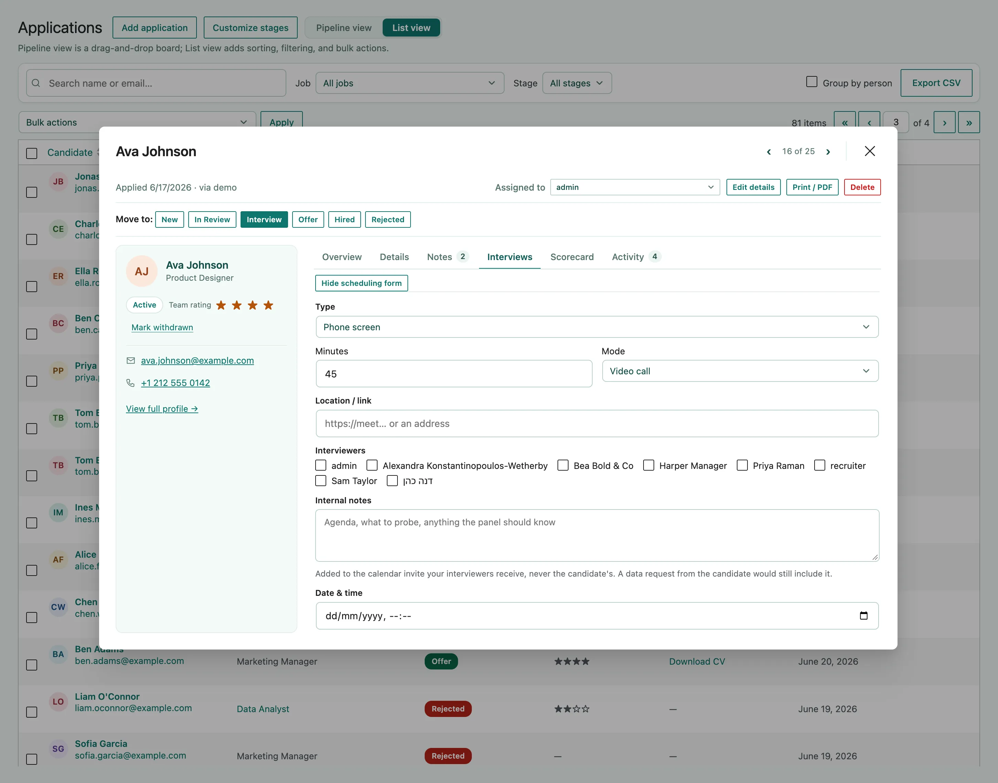998x783 pixels.
Task: Check the admin interviewer checkbox
Action: [x=321, y=465]
